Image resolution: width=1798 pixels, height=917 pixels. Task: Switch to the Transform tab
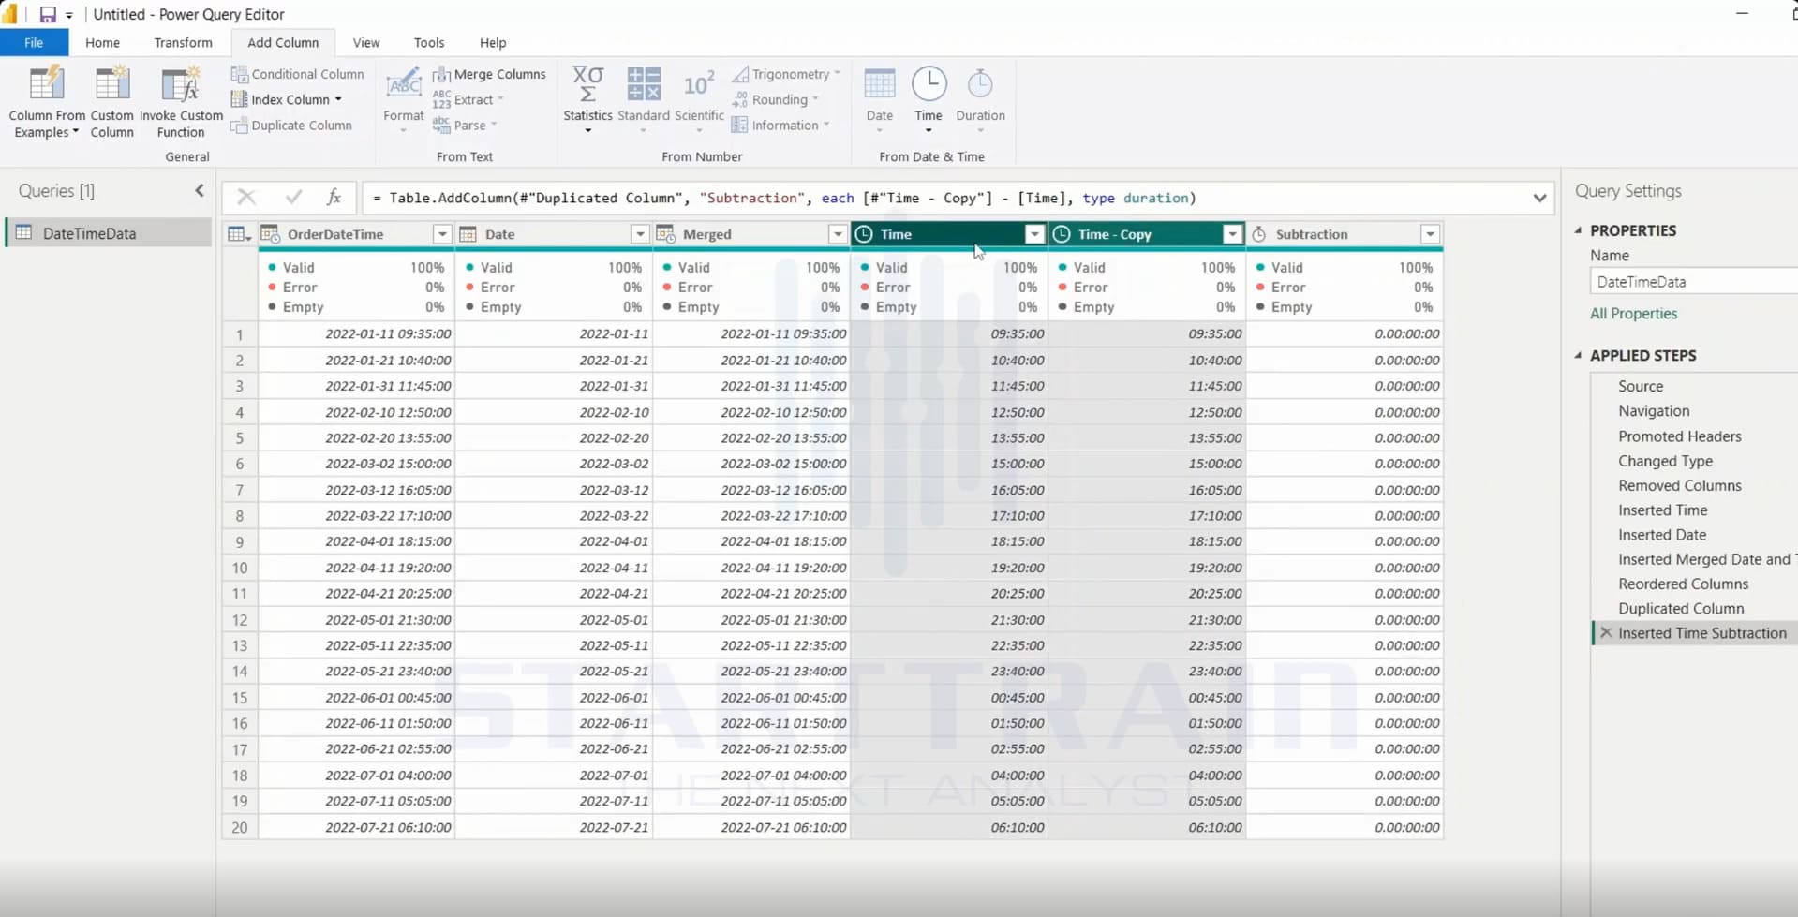(x=183, y=42)
